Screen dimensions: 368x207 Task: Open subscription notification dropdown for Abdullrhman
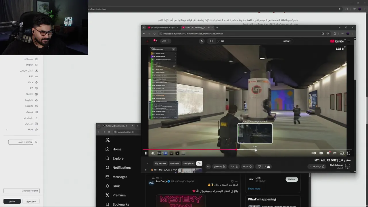click(x=317, y=166)
